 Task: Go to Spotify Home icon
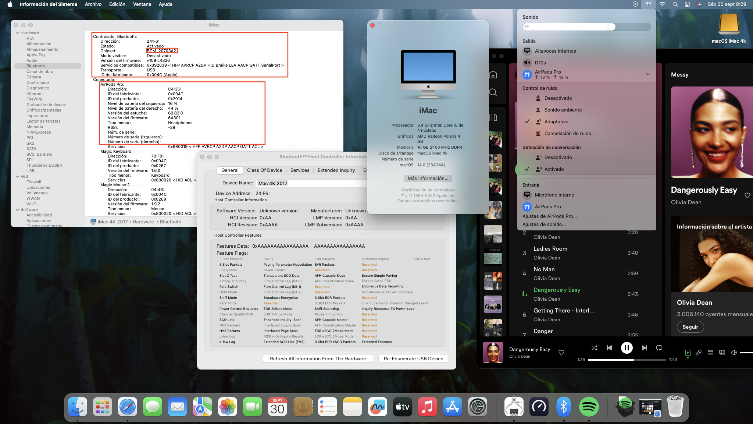pos(493,75)
